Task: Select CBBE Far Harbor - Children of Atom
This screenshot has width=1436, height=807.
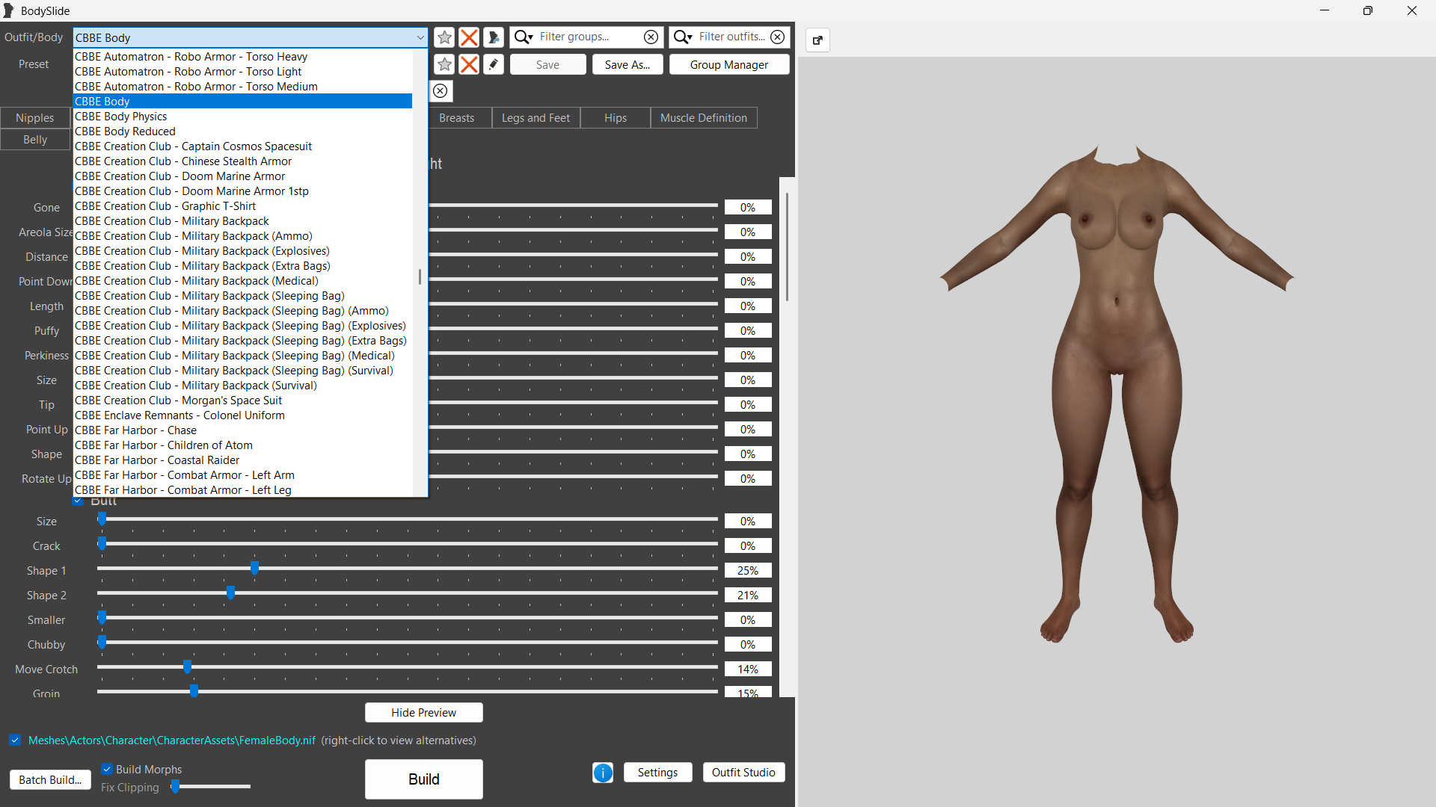Action: point(243,445)
